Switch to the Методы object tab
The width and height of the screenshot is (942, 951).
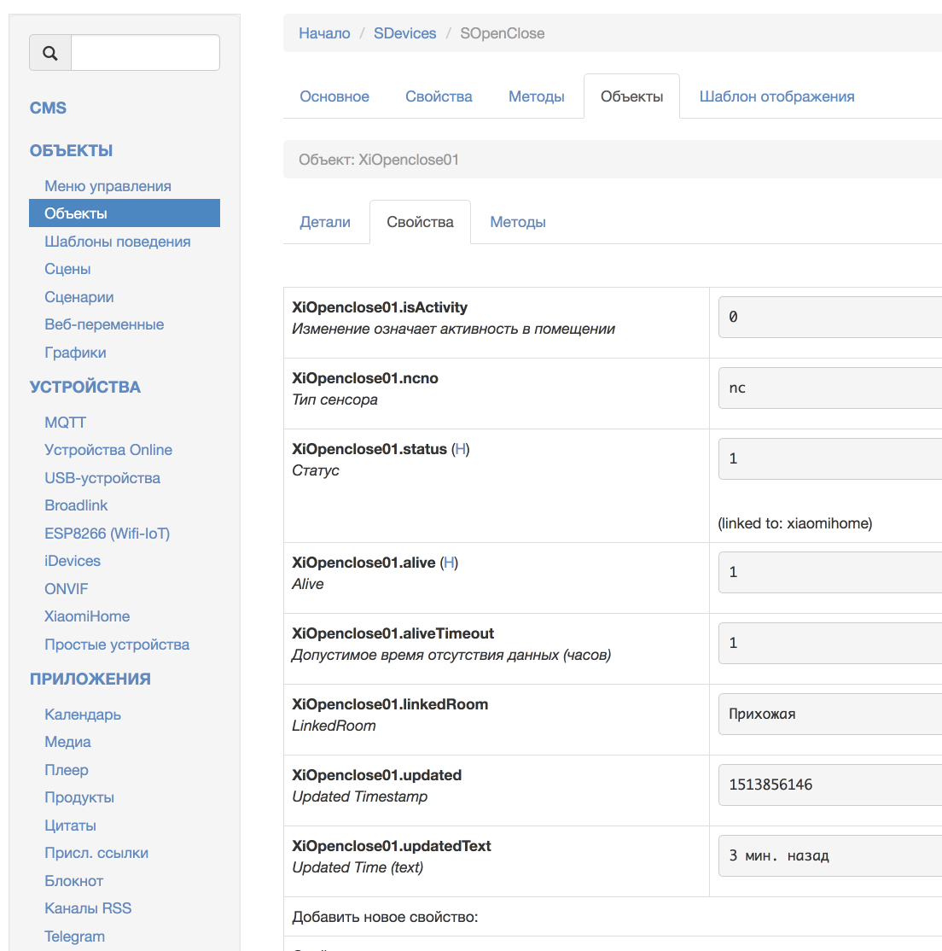517,222
